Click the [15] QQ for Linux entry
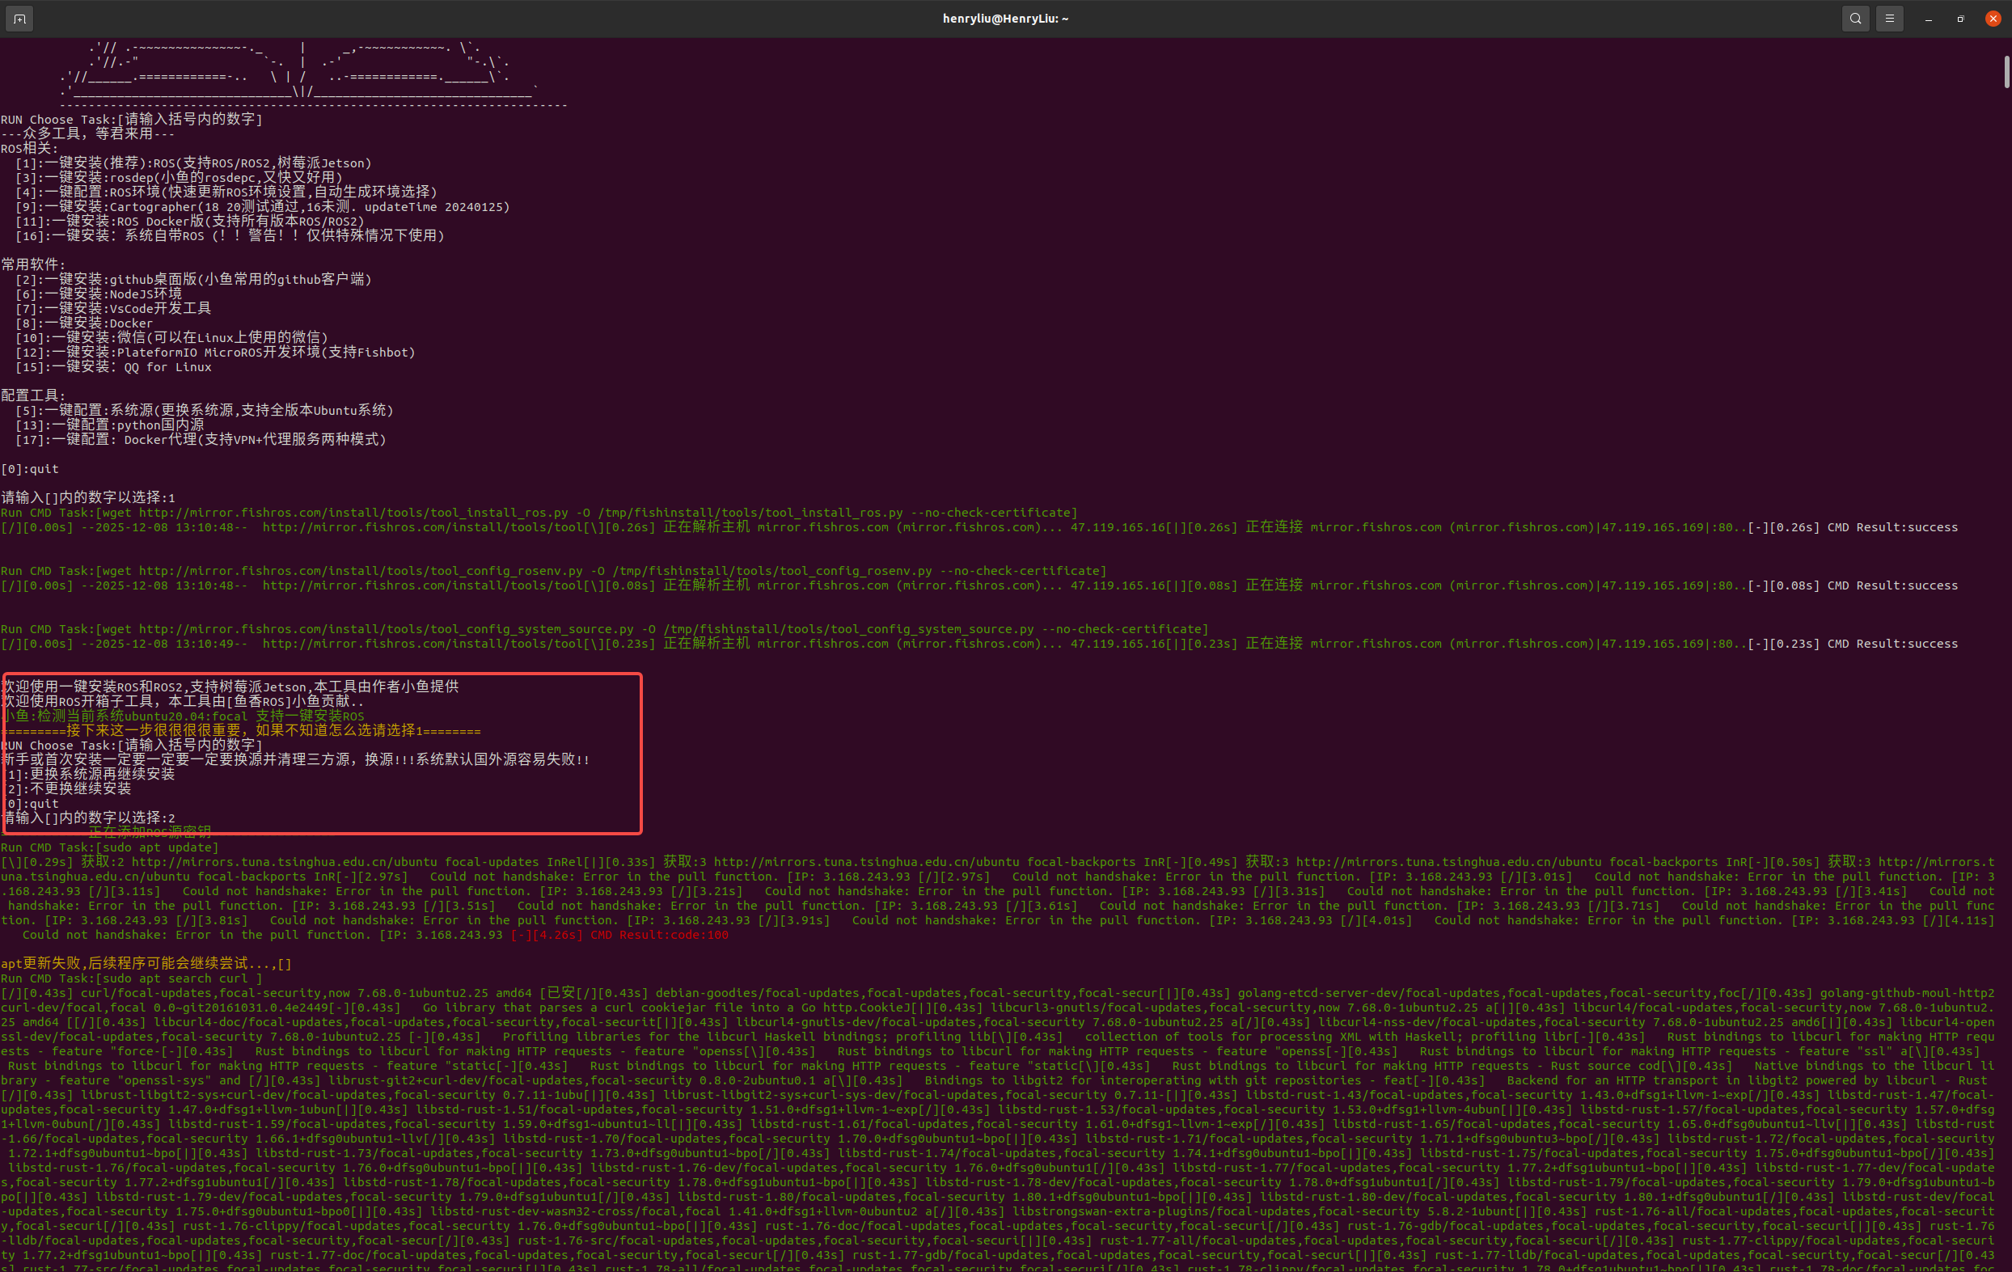 click(112, 367)
